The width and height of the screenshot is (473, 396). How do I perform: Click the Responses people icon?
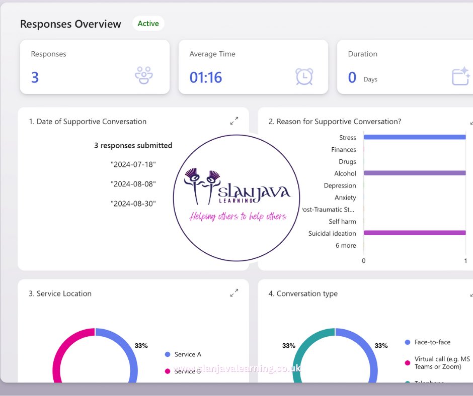point(144,75)
